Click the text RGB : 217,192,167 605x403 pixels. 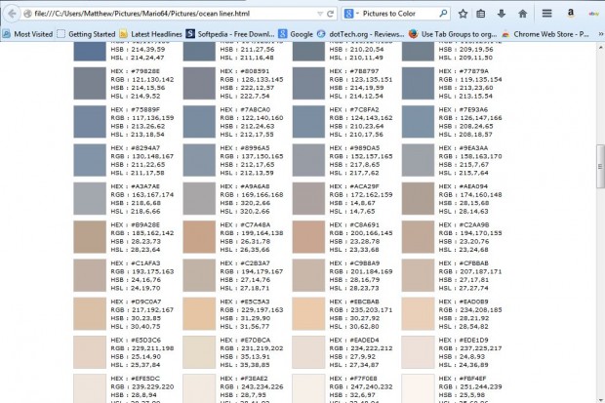tap(142, 310)
